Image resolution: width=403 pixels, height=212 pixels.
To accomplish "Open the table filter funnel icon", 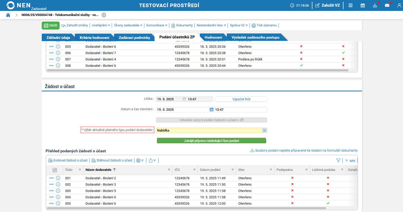I will 338,160.
